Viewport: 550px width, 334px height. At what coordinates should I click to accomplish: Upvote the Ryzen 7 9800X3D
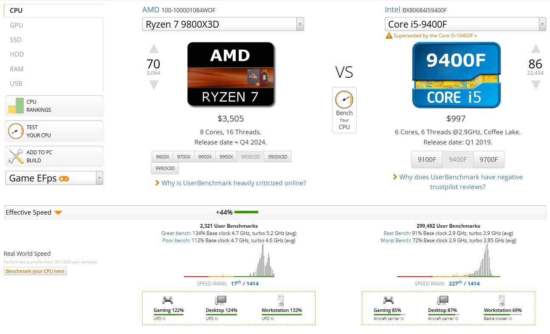(154, 49)
